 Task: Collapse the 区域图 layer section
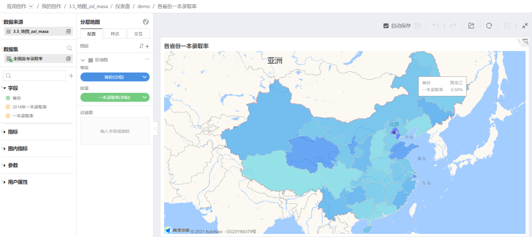tap(83, 60)
